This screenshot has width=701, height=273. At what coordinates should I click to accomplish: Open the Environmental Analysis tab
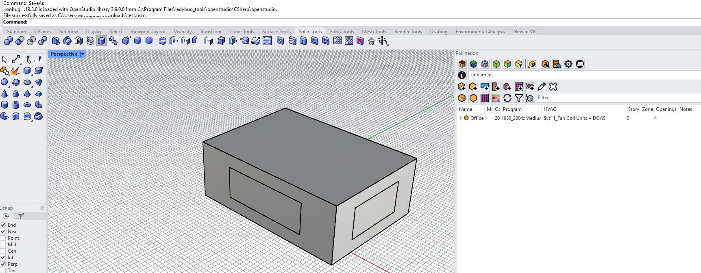[x=480, y=32]
